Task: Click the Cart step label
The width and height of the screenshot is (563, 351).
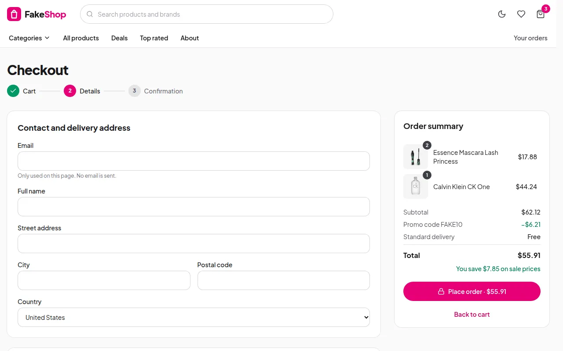Action: coord(29,91)
